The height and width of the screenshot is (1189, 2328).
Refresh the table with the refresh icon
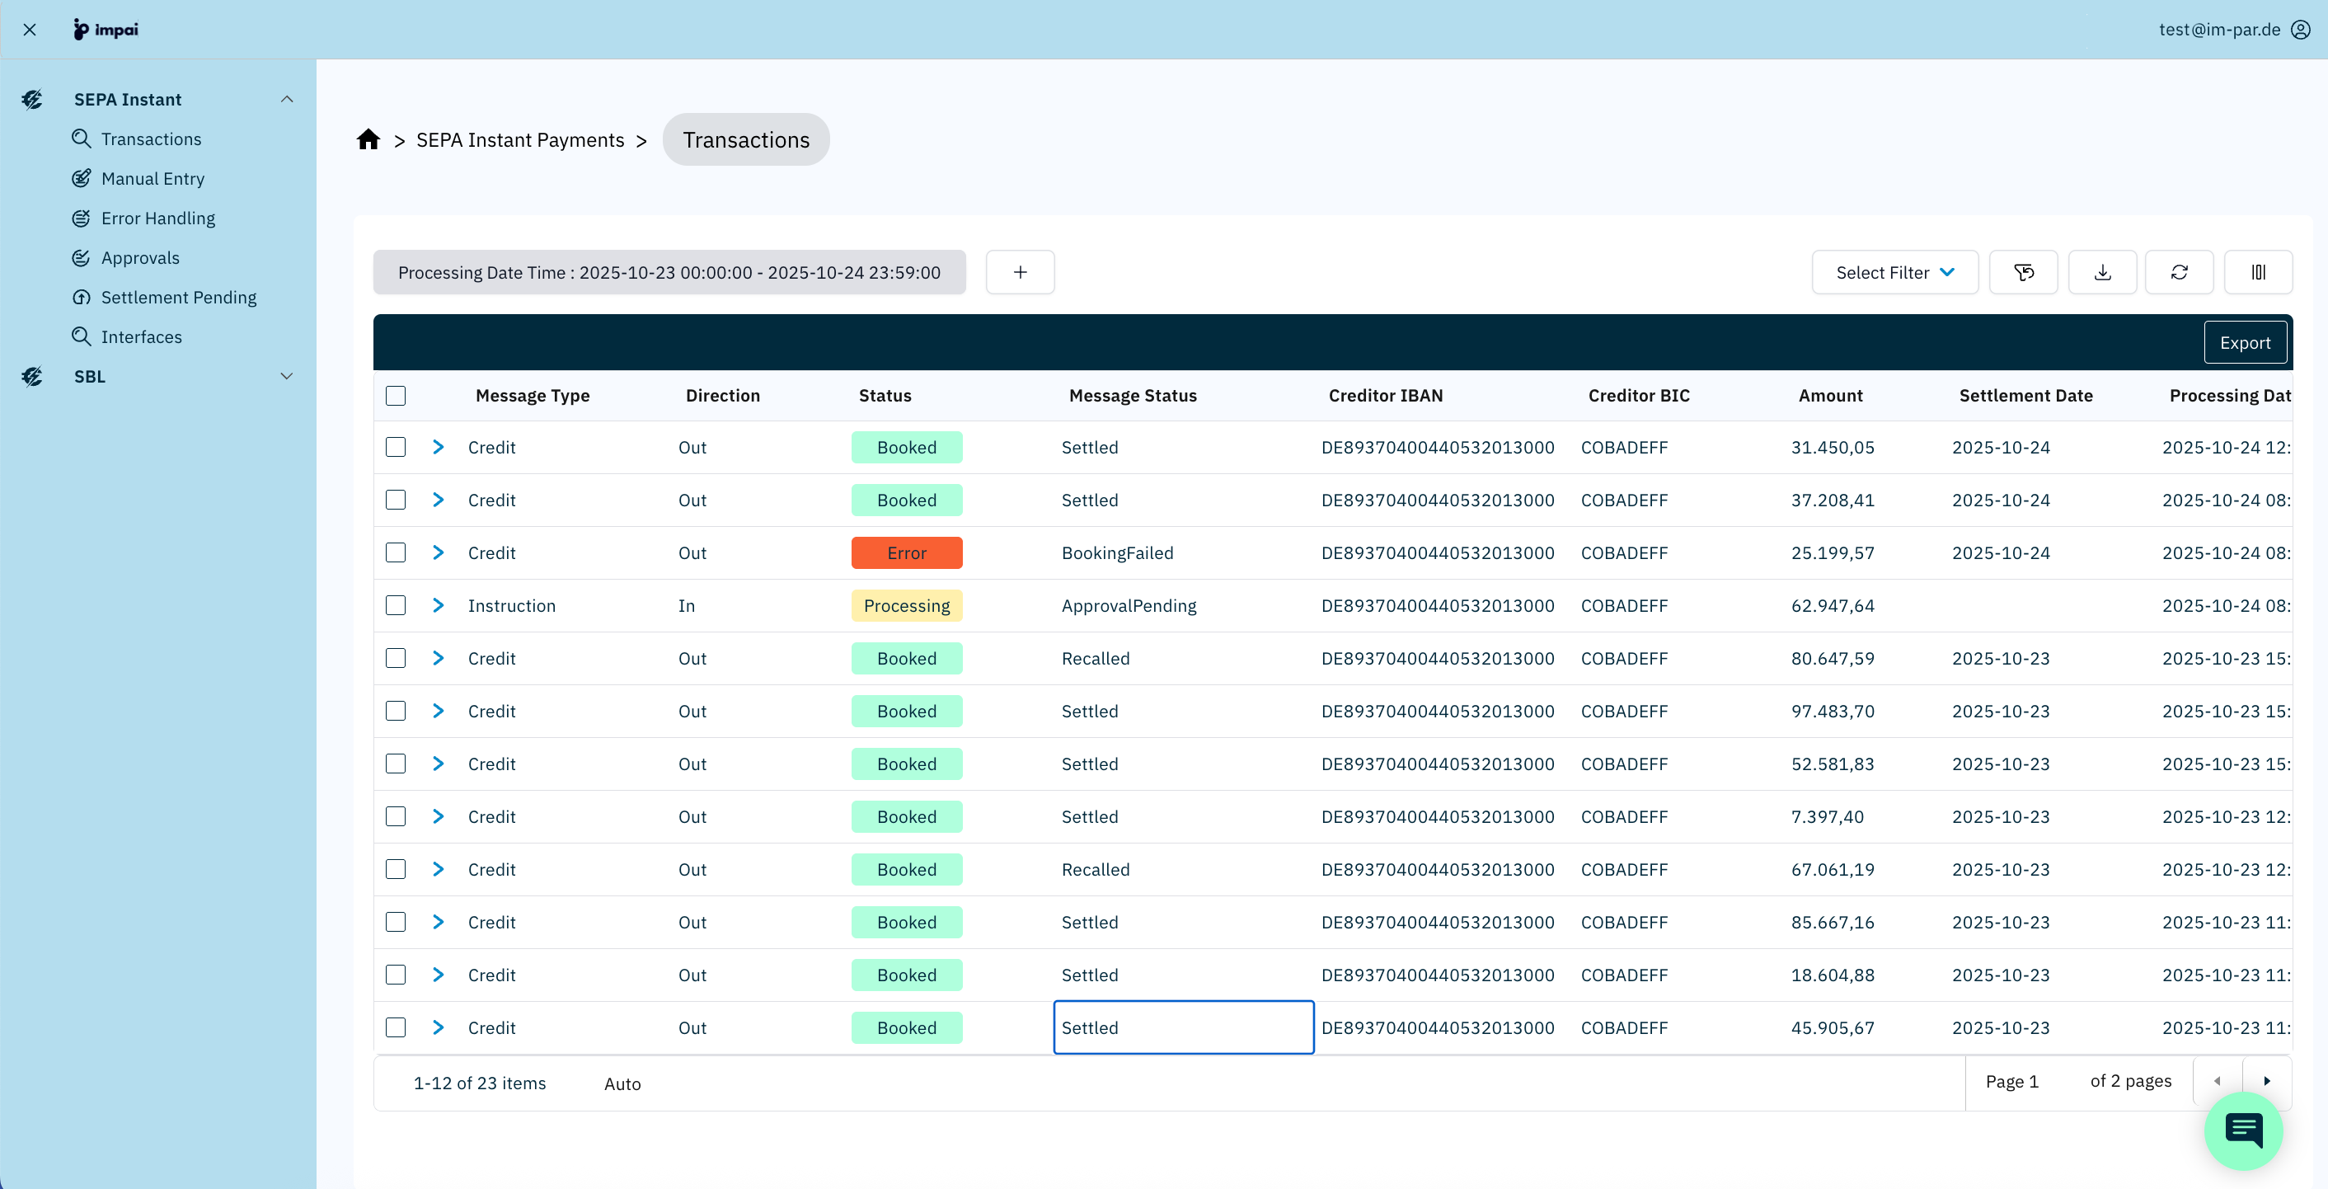(2180, 271)
